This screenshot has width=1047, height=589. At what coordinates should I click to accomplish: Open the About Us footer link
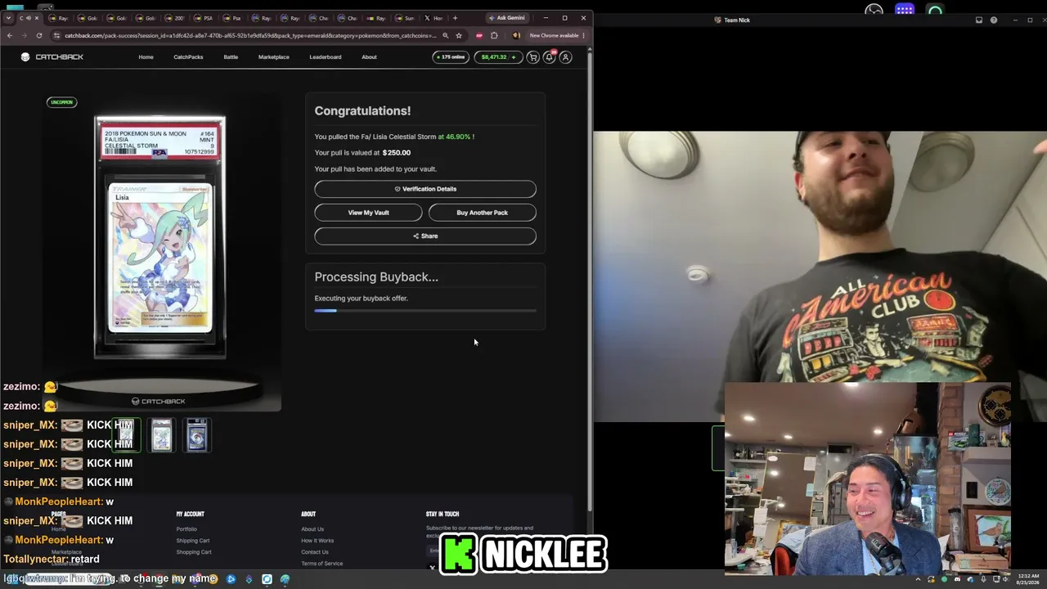[x=312, y=529]
